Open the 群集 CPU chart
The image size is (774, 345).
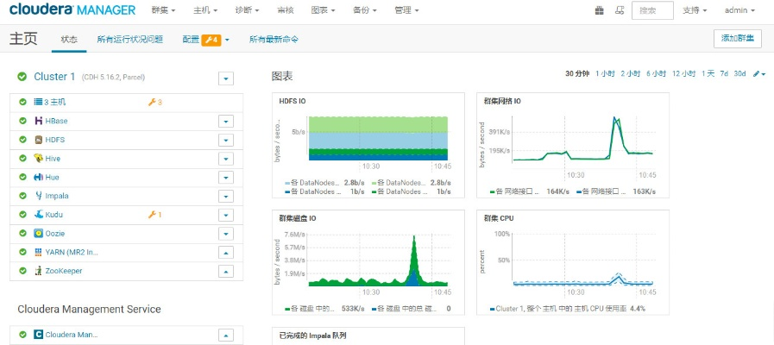(573, 262)
